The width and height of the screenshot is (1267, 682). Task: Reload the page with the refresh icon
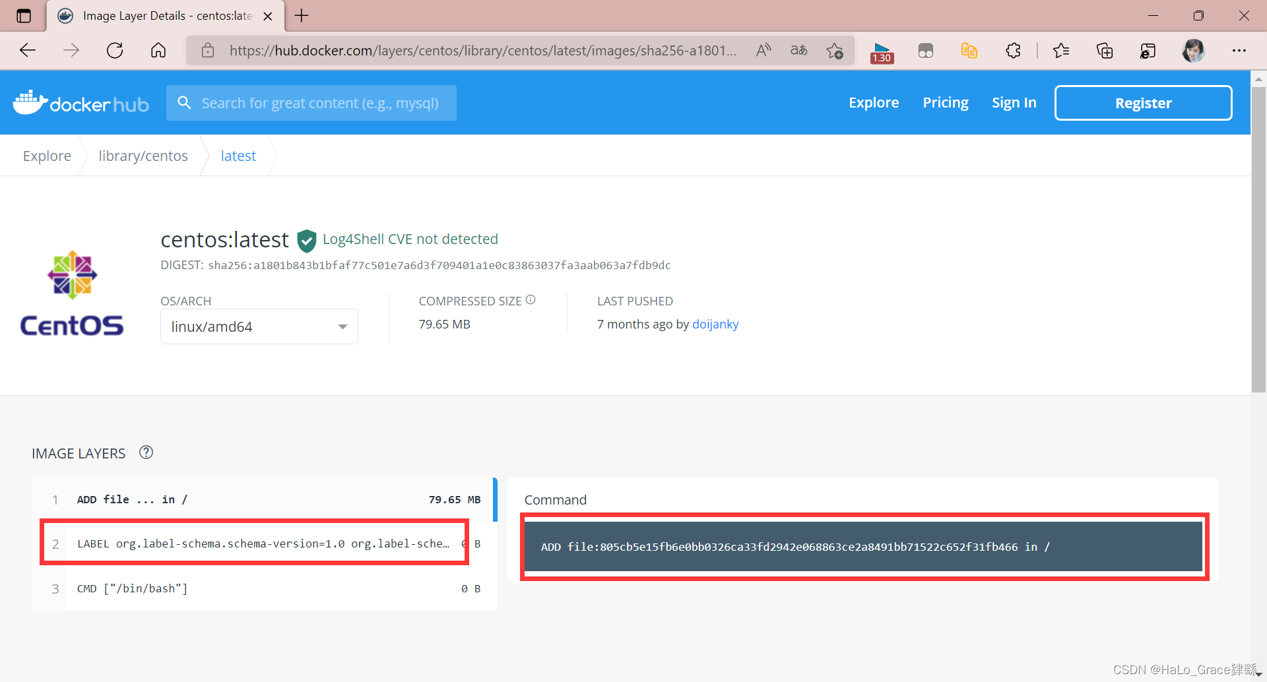click(115, 50)
